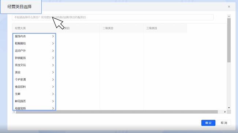Expand the 服饰内衣 category chevron
The width and height of the screenshot is (238, 133).
[53, 36]
